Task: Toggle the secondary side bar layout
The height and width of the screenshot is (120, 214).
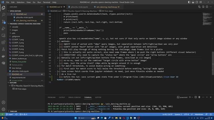Action: click(x=197, y=2)
